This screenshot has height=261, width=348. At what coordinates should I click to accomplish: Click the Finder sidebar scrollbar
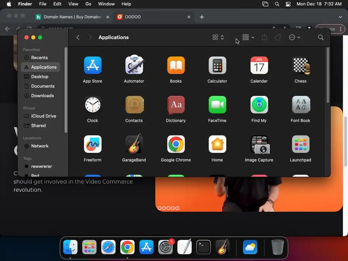tap(66, 90)
